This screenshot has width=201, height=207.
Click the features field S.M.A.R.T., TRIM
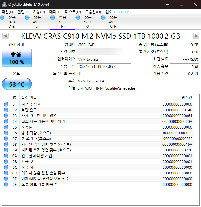pyautogui.click(x=138, y=88)
